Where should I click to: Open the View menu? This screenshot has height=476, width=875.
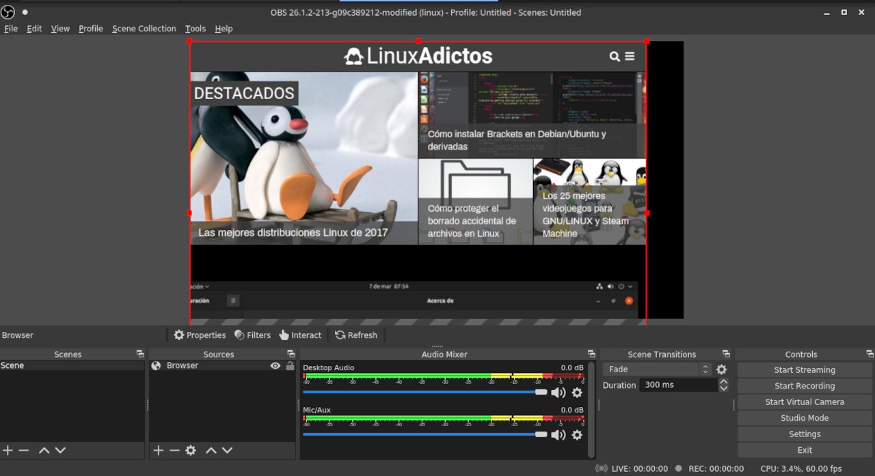(x=60, y=29)
